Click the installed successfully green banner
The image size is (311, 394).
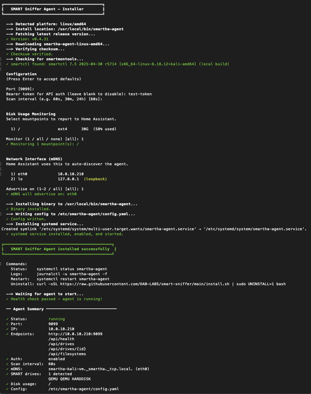pos(59,249)
